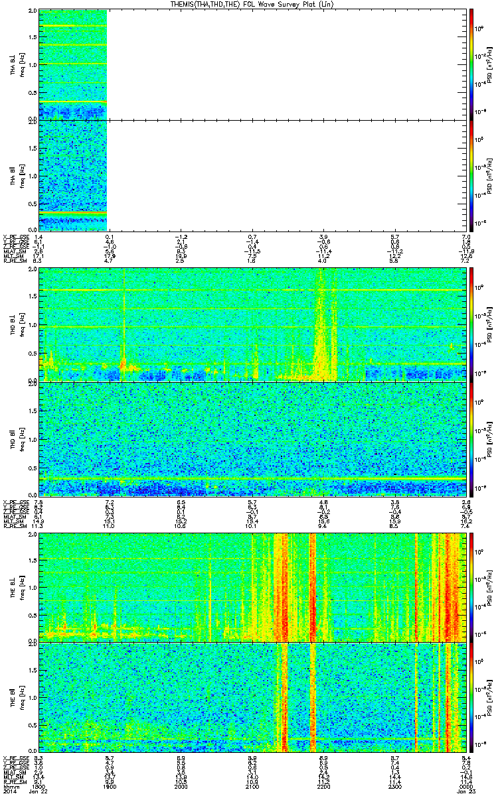498x796 pixels.
Task: Click the '2100' time tick label
Action: tap(252, 785)
